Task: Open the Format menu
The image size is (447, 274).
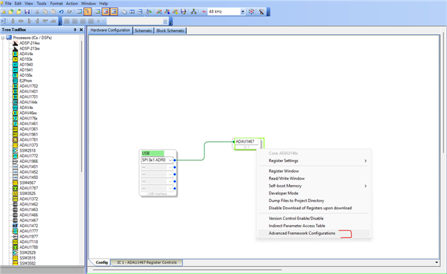Action: (x=57, y=3)
